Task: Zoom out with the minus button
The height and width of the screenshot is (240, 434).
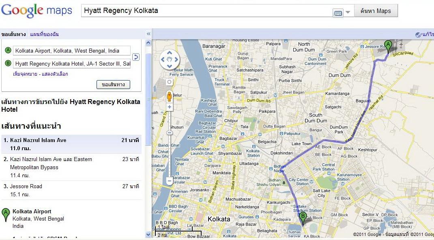Action: coord(170,181)
